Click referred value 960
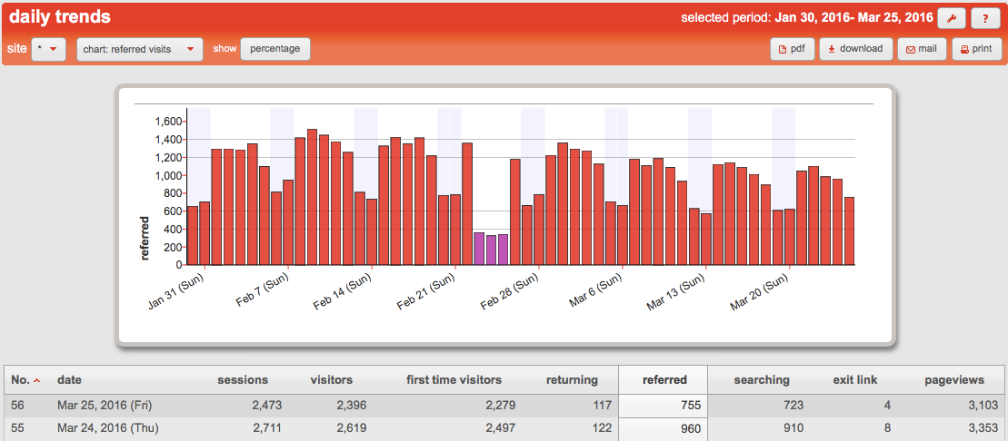 pyautogui.click(x=690, y=429)
